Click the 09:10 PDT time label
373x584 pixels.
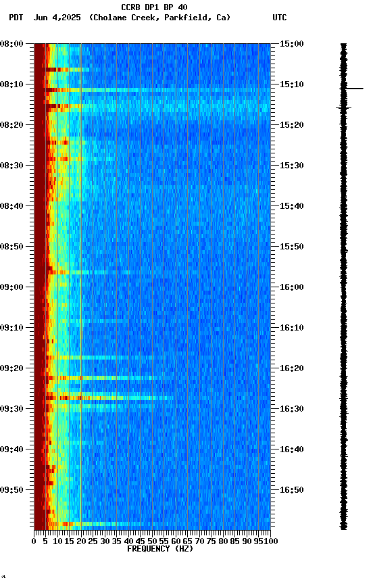11,328
